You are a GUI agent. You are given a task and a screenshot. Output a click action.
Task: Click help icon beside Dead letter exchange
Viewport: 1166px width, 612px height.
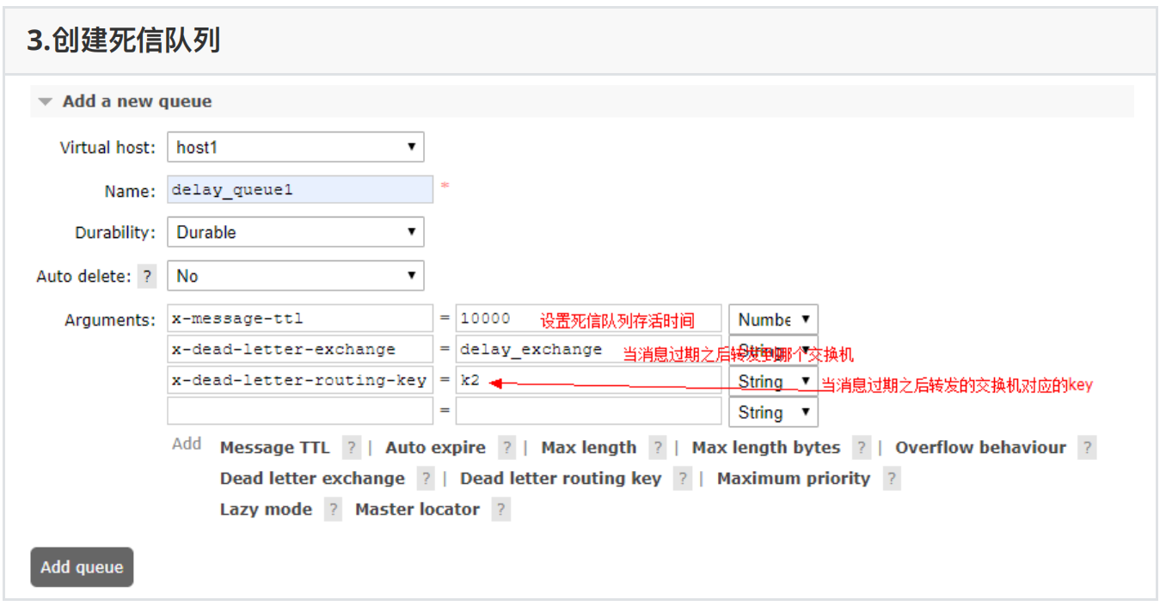(426, 479)
